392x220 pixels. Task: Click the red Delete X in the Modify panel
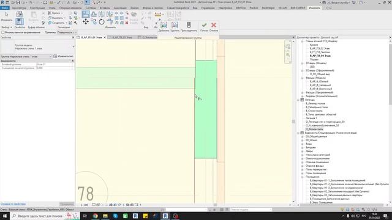pos(127,23)
